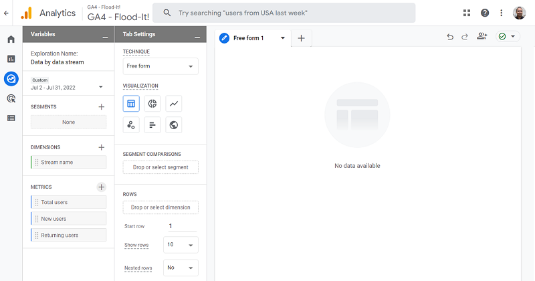Open the account profile avatar

point(520,13)
